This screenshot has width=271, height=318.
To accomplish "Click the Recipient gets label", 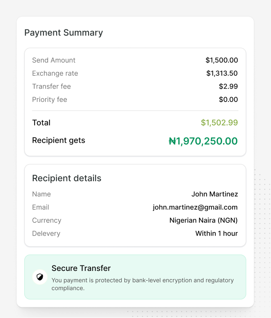I will [x=58, y=140].
